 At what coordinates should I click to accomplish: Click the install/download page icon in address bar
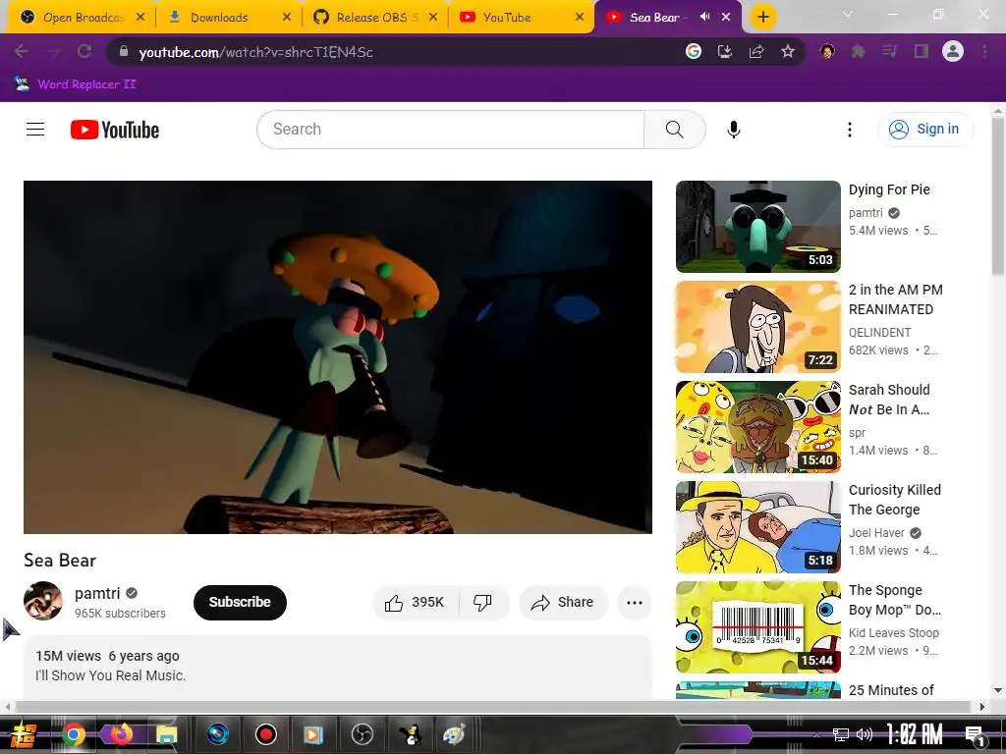725,51
